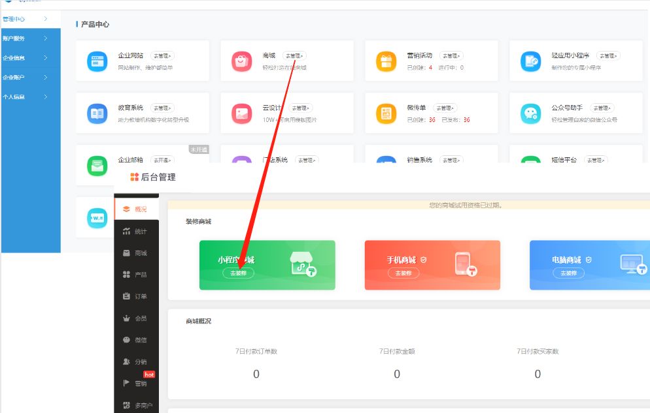Click the 企业邮箱 enterprise mailbox icon
This screenshot has width=650, height=413.
coord(97,166)
